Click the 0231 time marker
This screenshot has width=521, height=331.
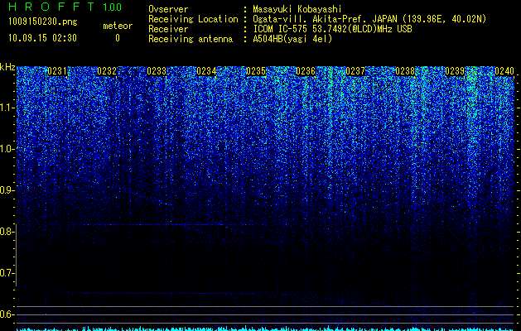click(57, 71)
